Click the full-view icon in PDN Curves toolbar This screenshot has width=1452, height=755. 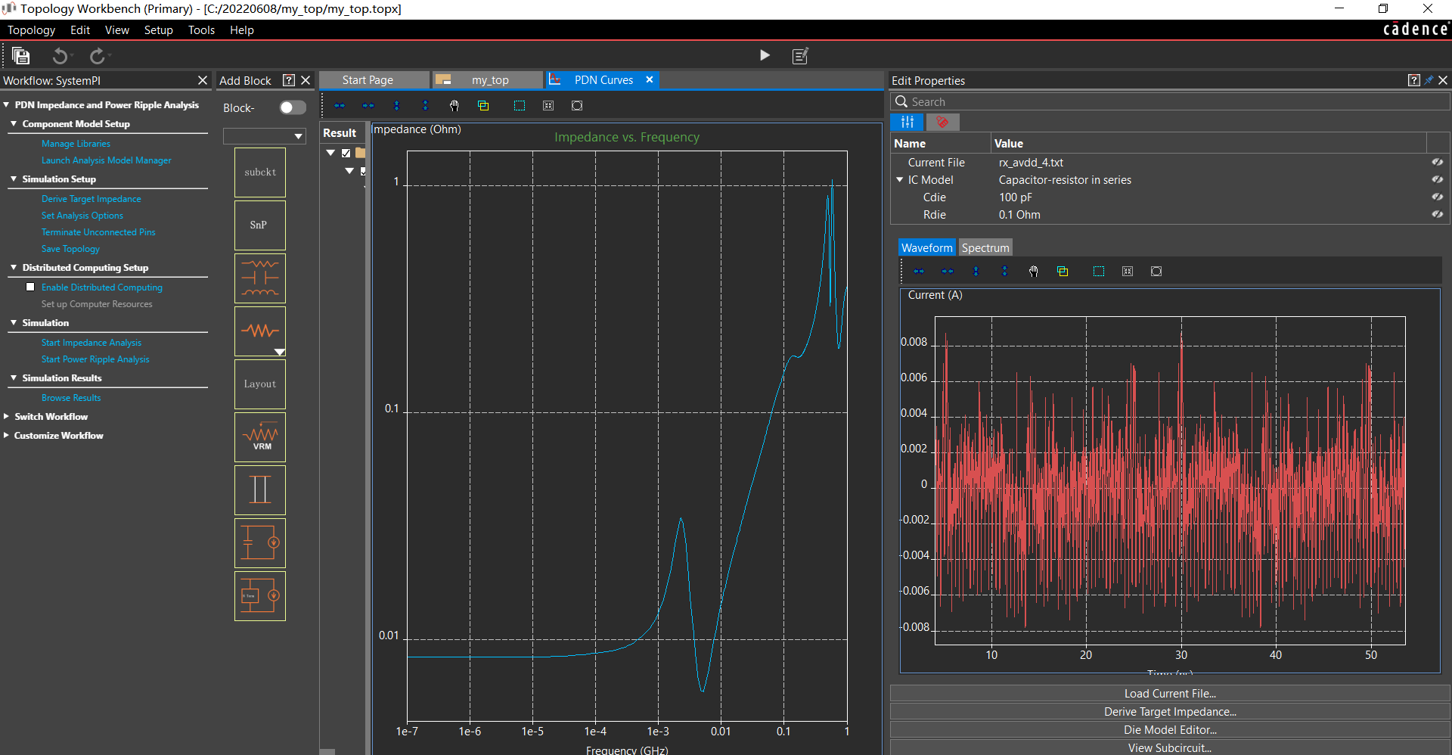(577, 106)
